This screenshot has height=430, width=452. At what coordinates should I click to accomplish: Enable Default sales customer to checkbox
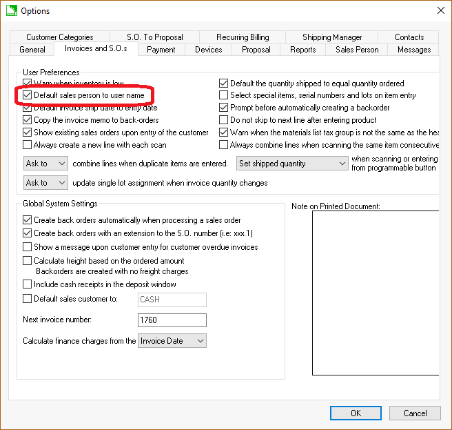click(x=28, y=299)
